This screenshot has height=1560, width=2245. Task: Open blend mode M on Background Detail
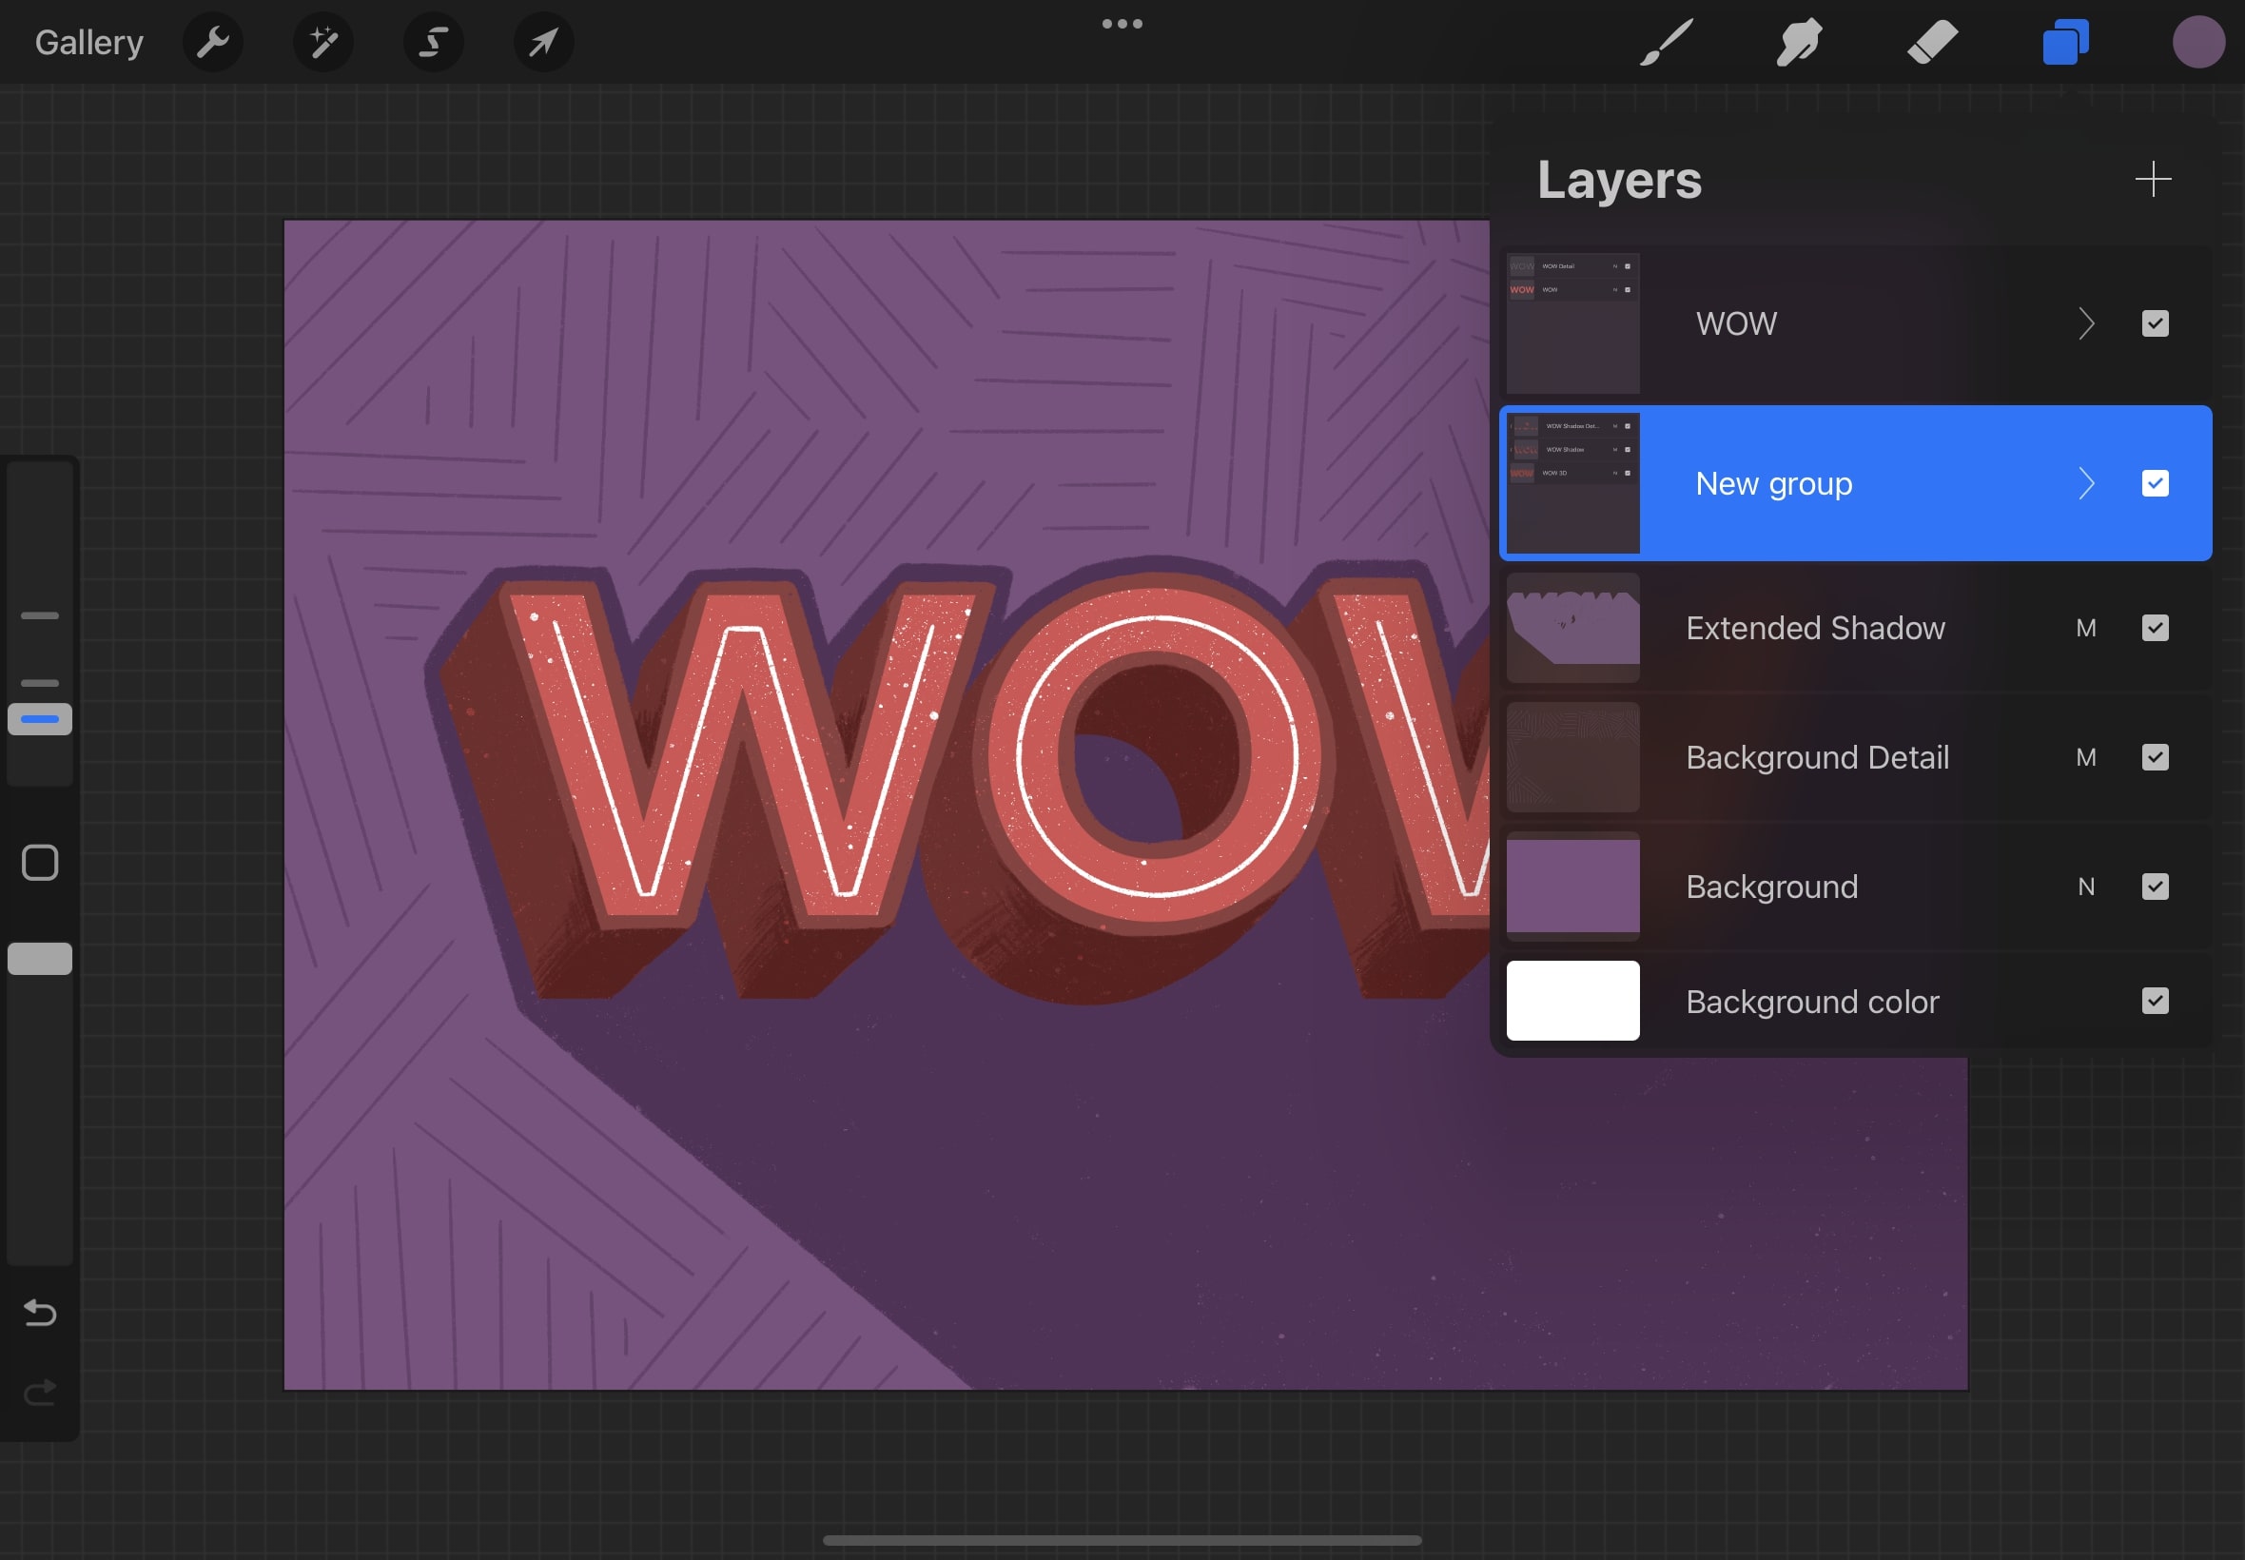click(x=2086, y=757)
